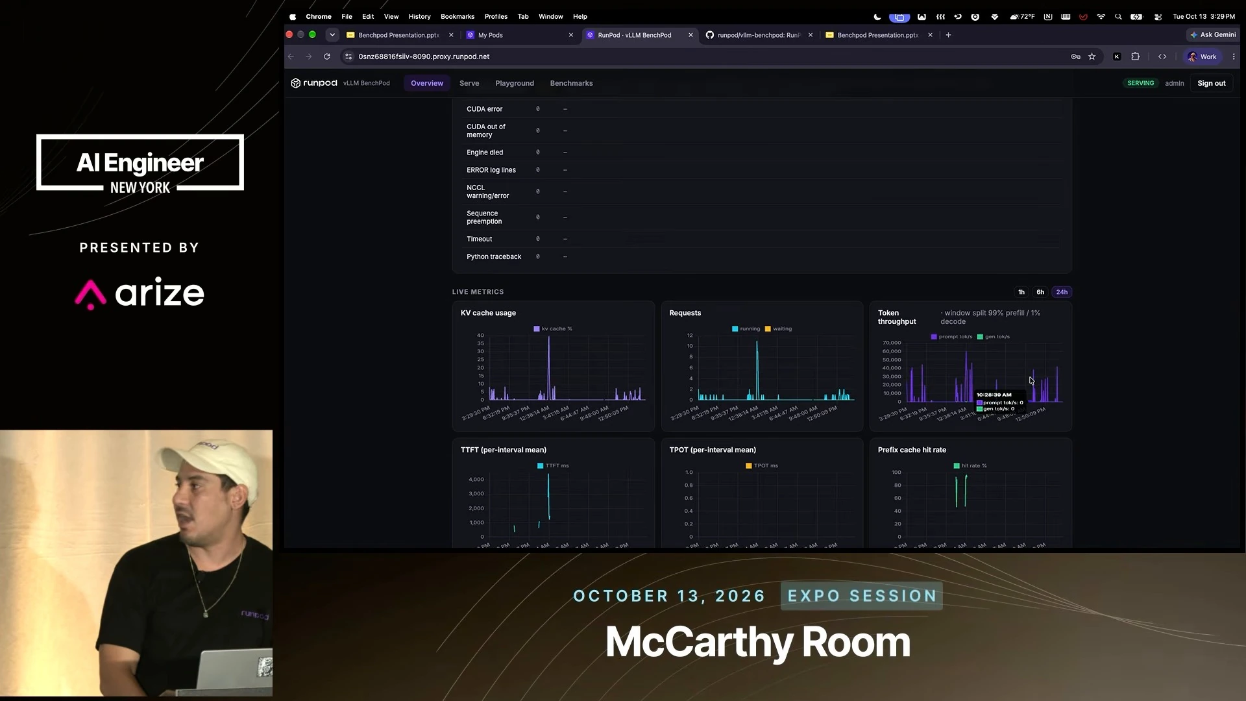Toggle the kv cache % legend series
This screenshot has width=1246, height=701.
coord(553,329)
